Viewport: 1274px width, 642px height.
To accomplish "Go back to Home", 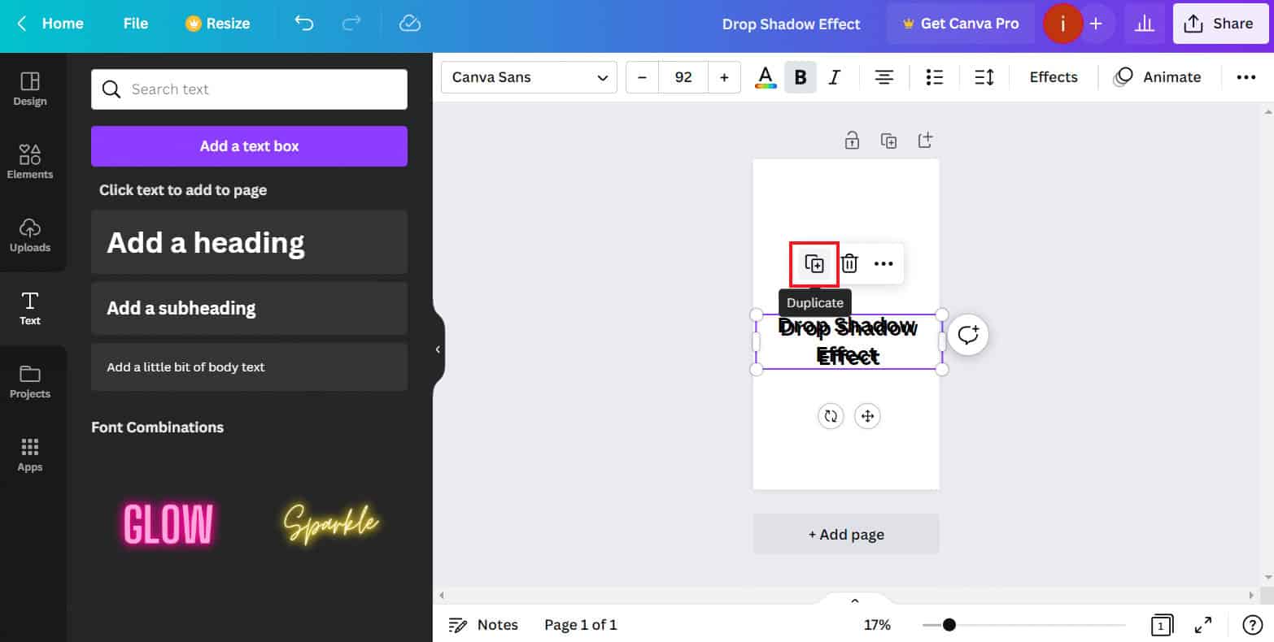I will [x=50, y=24].
